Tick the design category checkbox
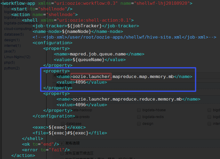 coord(139,124)
